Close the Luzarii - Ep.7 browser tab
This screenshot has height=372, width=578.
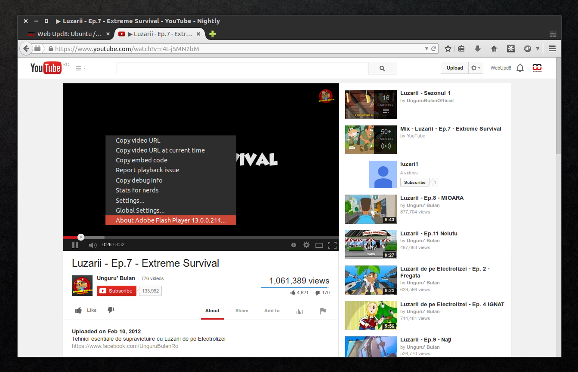[198, 34]
